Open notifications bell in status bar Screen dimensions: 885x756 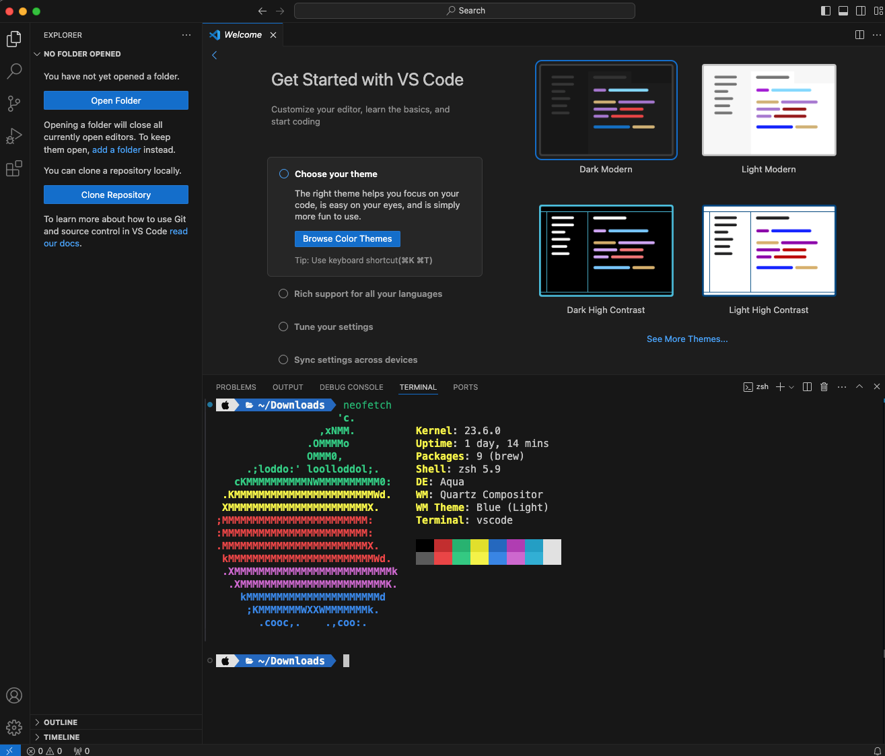(877, 751)
